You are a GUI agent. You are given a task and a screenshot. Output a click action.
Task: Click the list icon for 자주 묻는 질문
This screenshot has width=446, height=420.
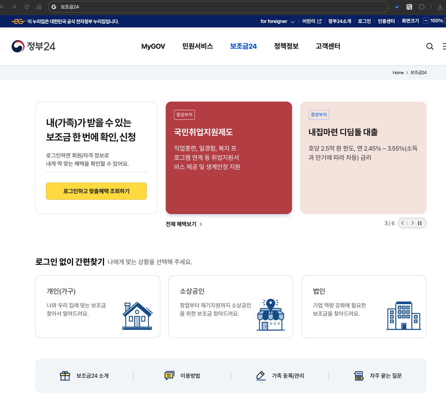359,376
